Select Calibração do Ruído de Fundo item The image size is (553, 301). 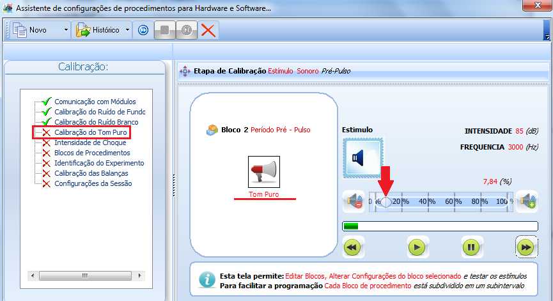click(100, 112)
